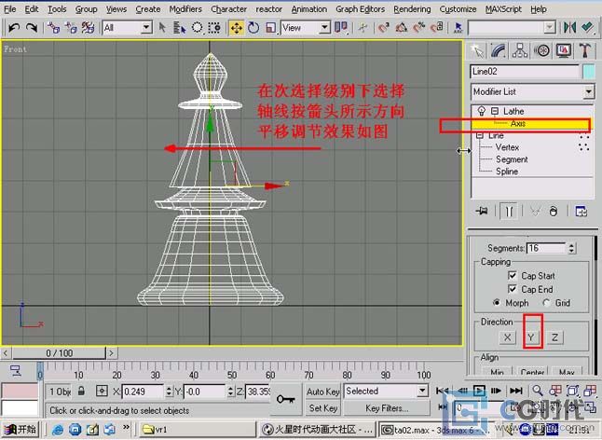602x440 pixels.
Task: Open the MAXScript menu
Action: (503, 8)
